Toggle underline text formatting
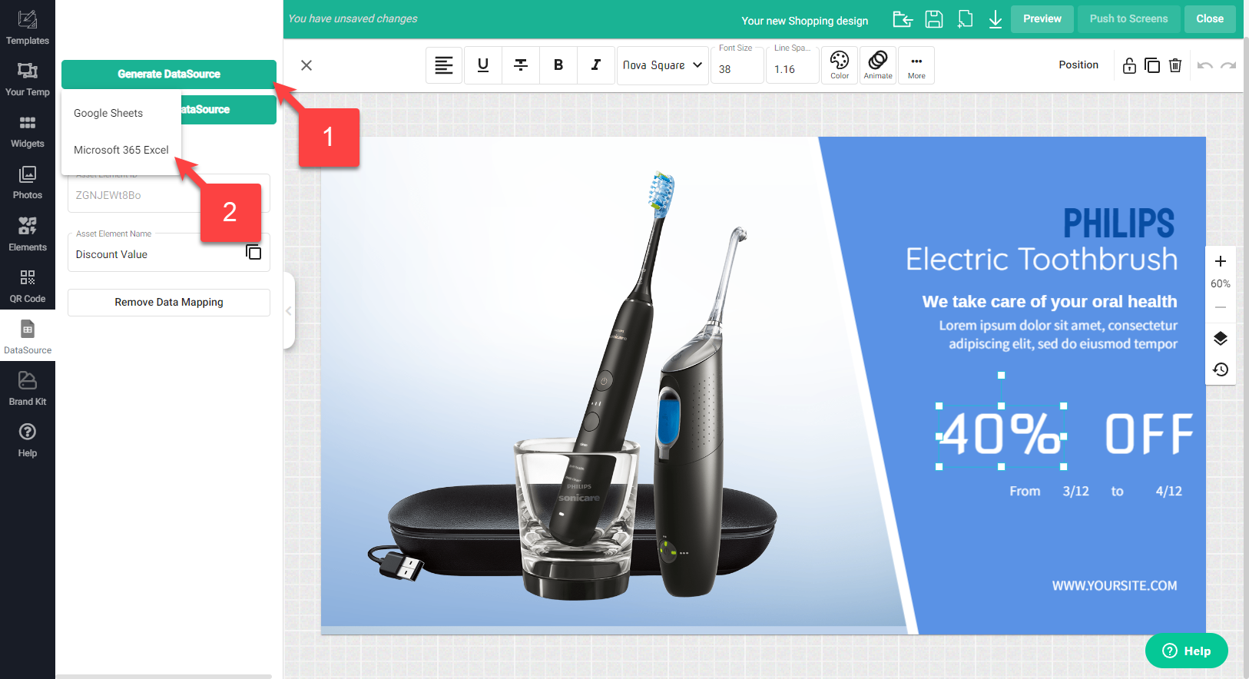The width and height of the screenshot is (1249, 679). [483, 65]
